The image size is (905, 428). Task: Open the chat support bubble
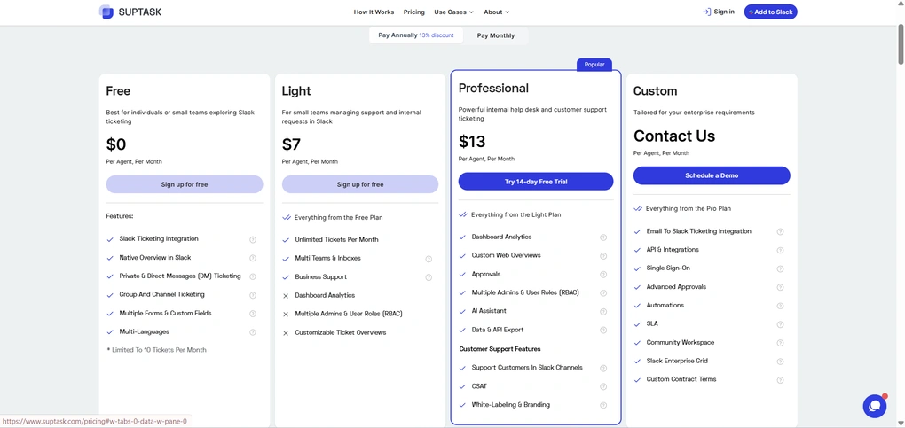coord(875,406)
